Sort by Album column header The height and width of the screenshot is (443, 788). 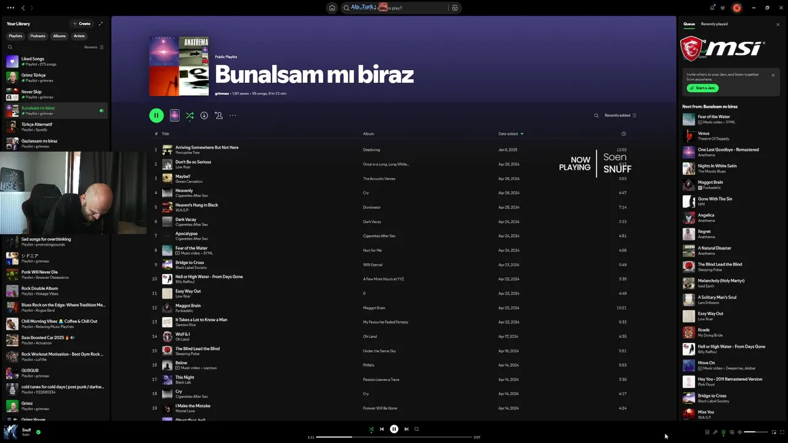tap(368, 134)
